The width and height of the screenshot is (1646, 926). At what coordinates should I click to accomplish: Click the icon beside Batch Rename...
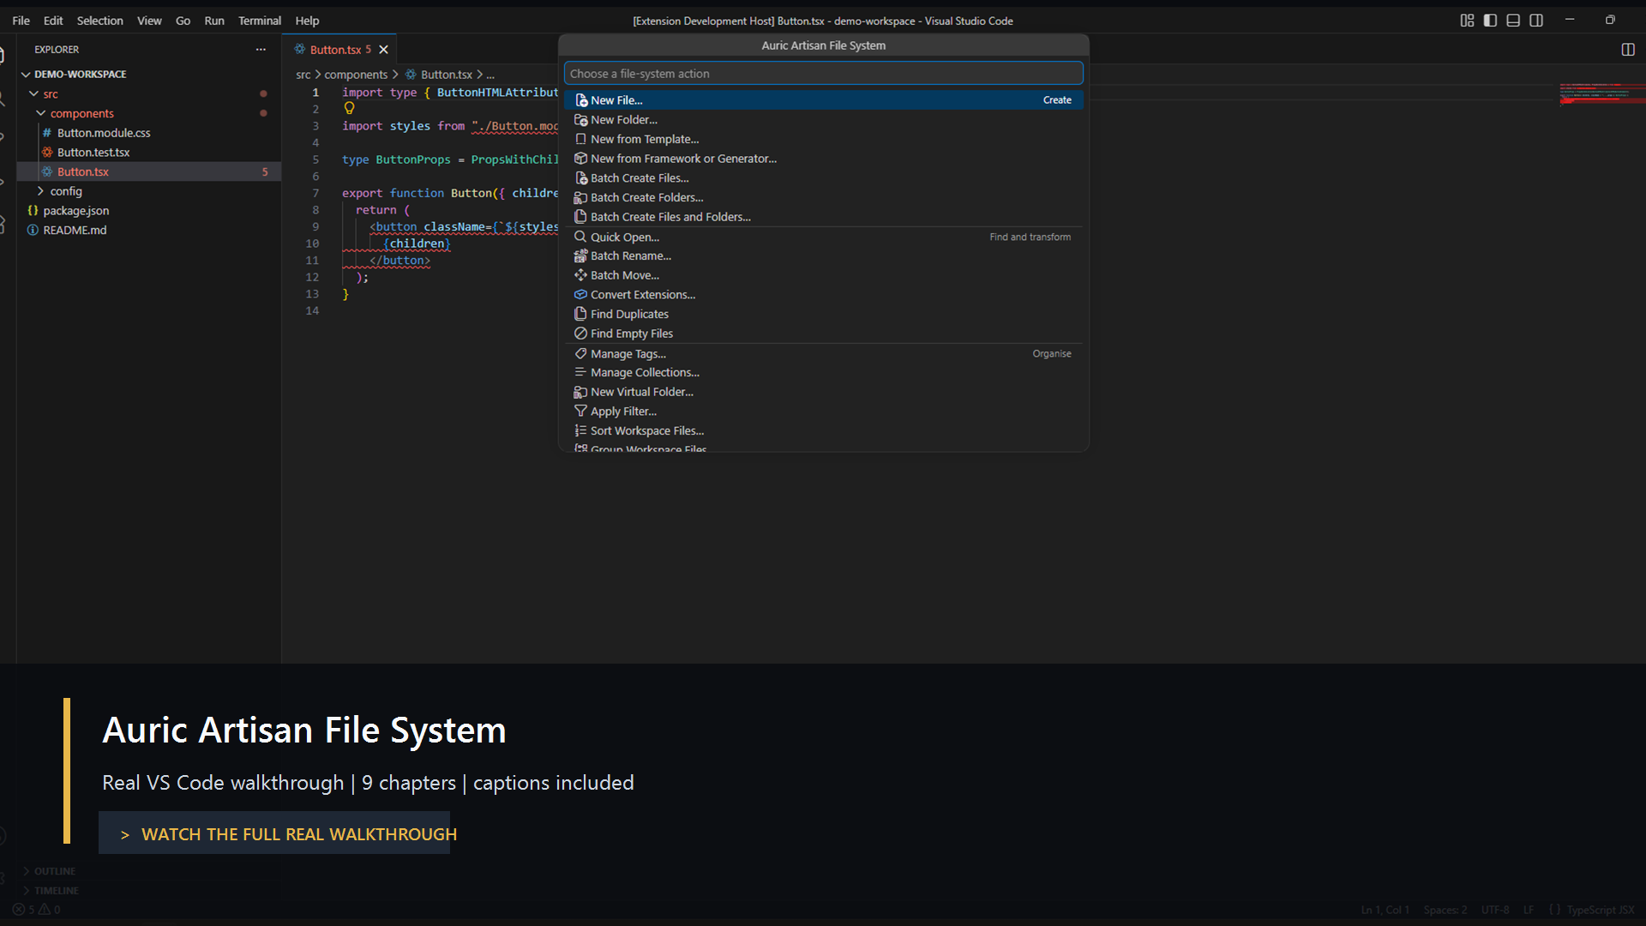581,256
